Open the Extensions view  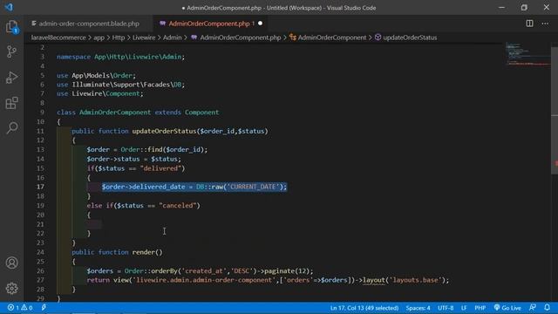coord(11,103)
